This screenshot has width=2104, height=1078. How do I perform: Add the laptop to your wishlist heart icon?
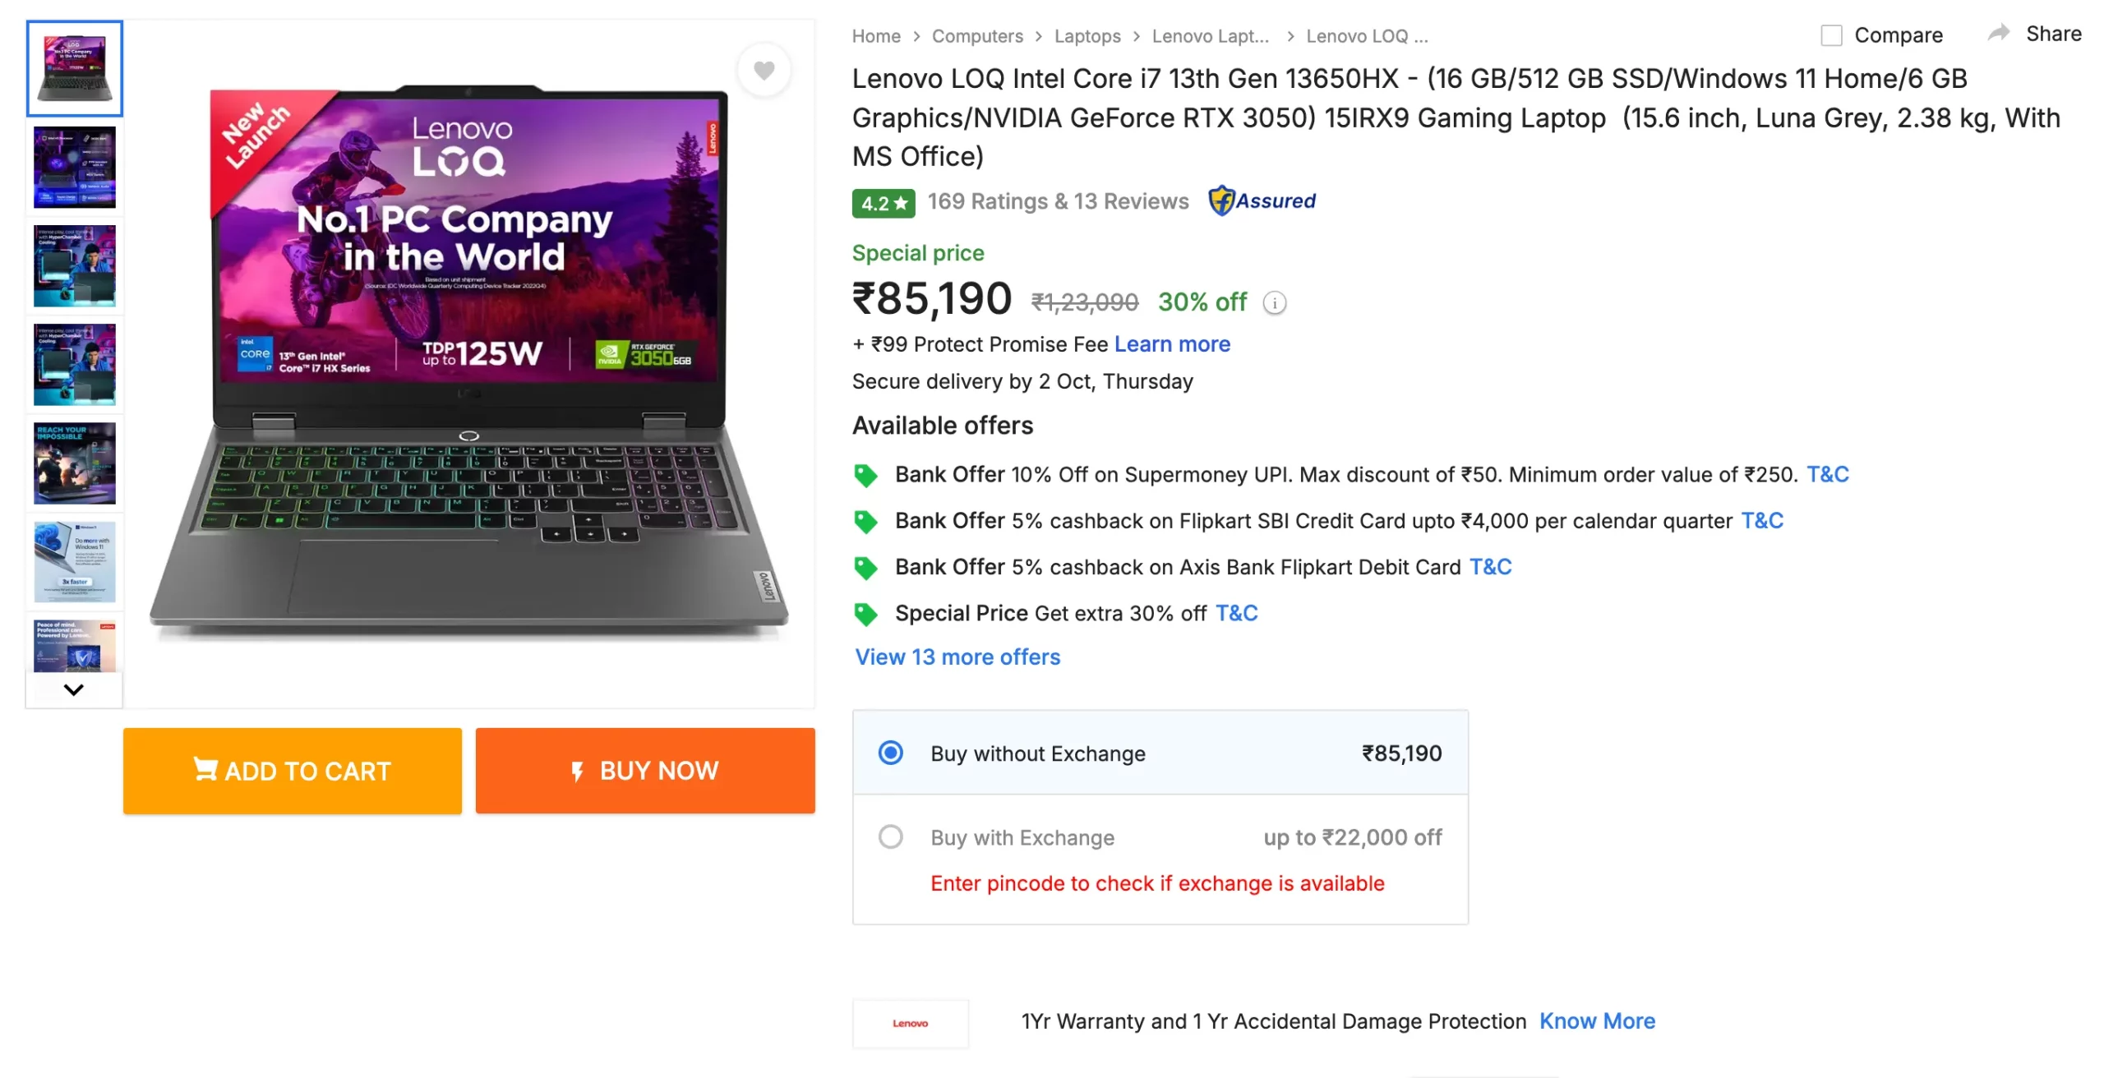pos(765,70)
